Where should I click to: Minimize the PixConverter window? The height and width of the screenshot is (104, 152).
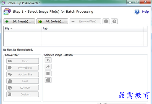pos(130,2)
